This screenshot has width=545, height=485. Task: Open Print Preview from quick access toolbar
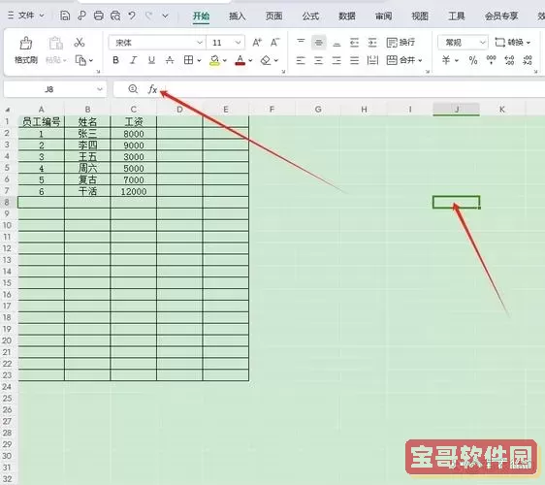115,16
